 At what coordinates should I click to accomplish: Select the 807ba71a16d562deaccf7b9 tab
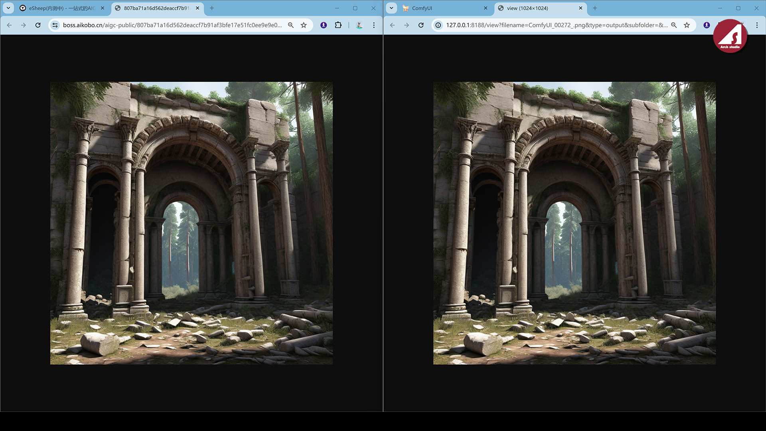pyautogui.click(x=157, y=8)
